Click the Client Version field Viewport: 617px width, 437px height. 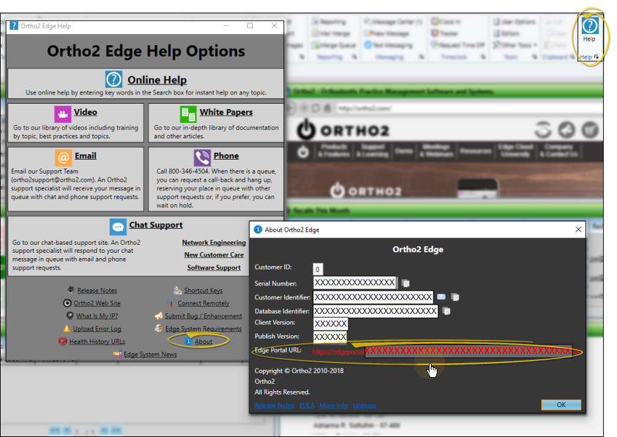coord(330,324)
